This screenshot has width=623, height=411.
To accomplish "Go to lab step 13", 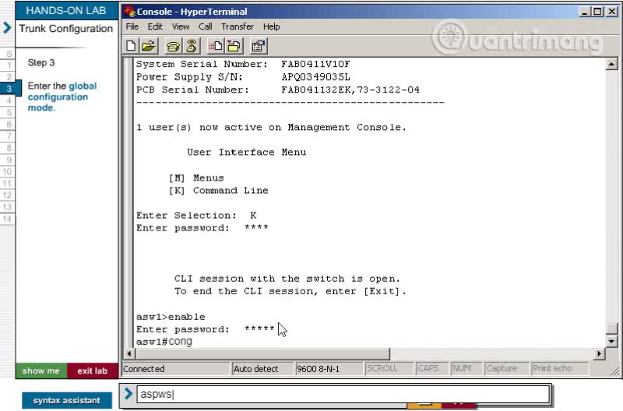I will (x=8, y=207).
